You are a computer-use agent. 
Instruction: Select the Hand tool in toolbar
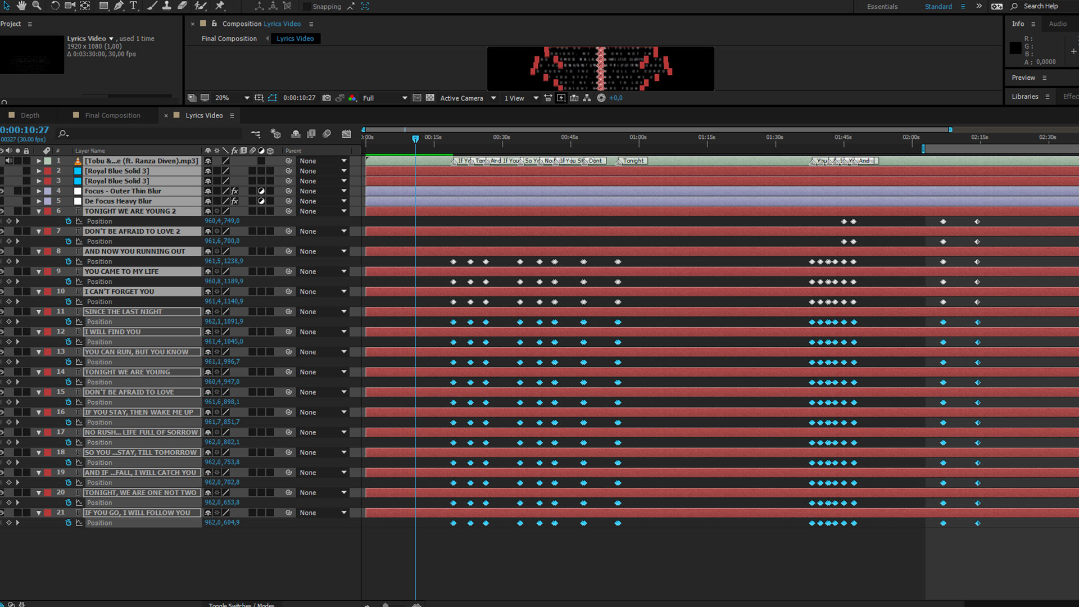click(22, 6)
